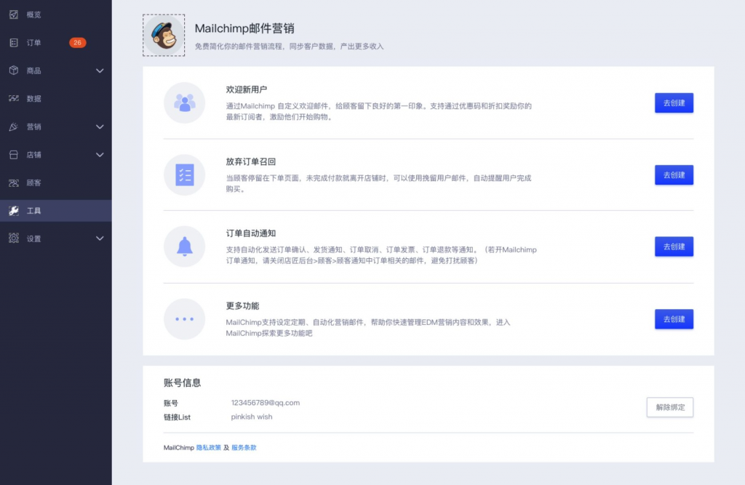Expand the 店铺 sidebar submenu chevron
Image resolution: width=745 pixels, height=485 pixels.
click(x=100, y=155)
